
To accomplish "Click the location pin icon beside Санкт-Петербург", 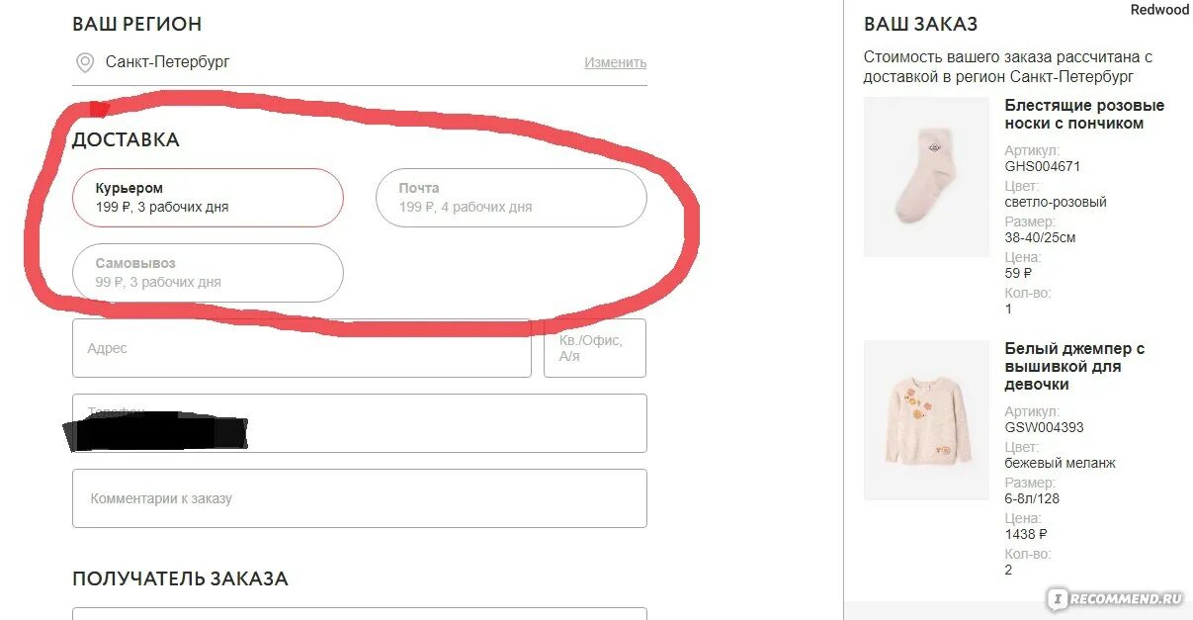I will [85, 62].
